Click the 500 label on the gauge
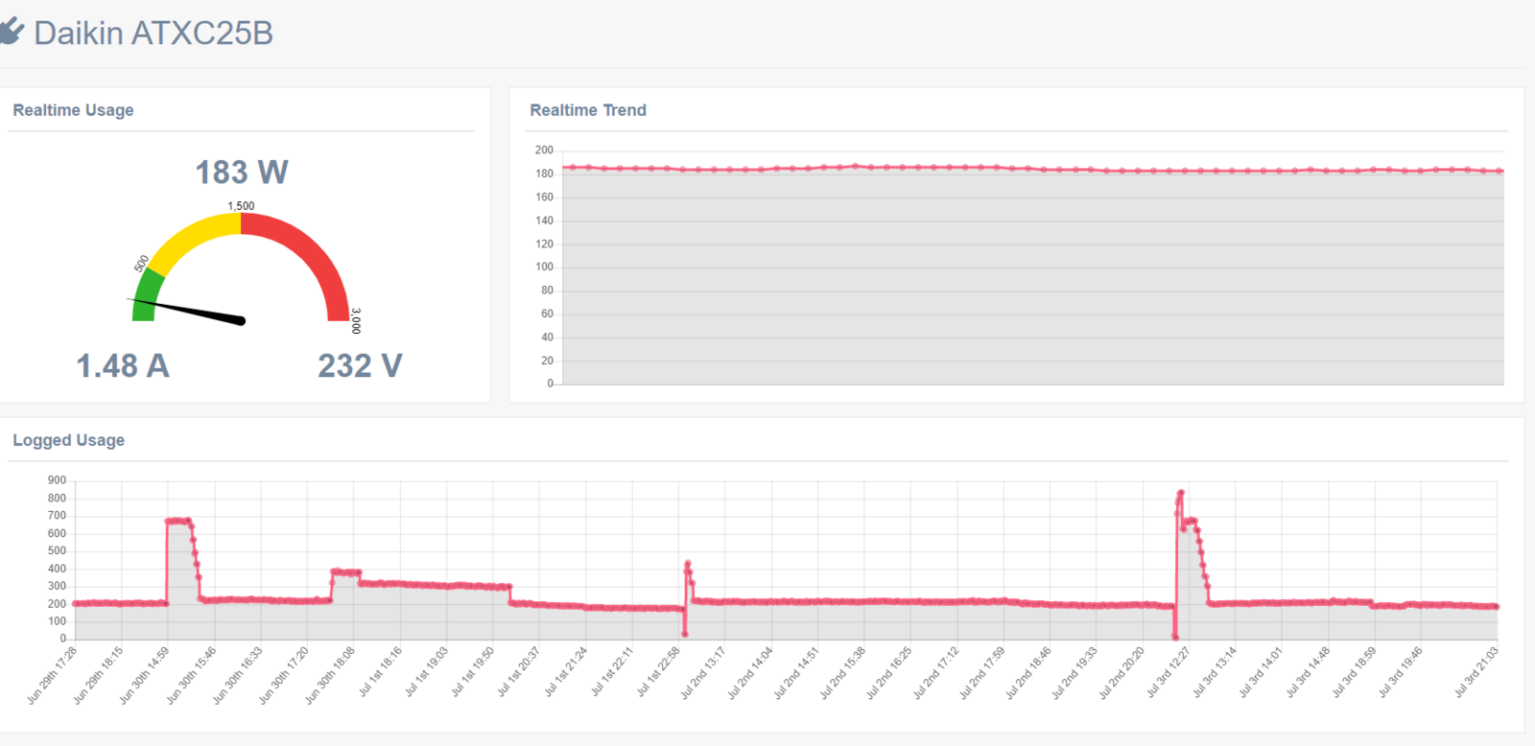 point(141,264)
